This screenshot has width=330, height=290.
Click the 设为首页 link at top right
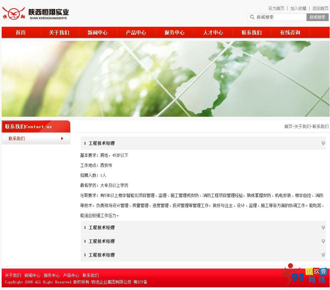276,8
